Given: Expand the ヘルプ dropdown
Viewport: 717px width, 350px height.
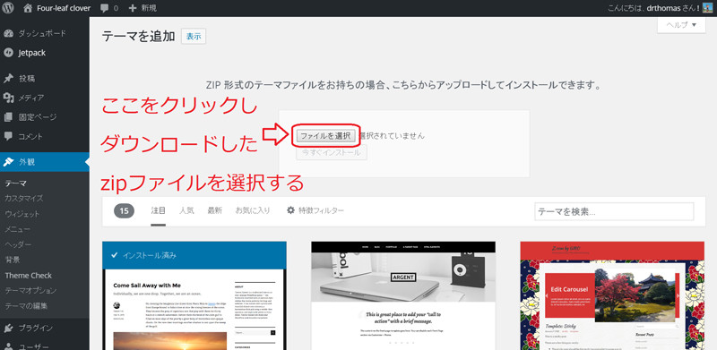Looking at the screenshot, I should (x=681, y=25).
